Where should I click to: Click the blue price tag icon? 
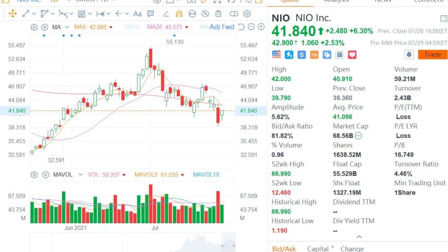327,55
